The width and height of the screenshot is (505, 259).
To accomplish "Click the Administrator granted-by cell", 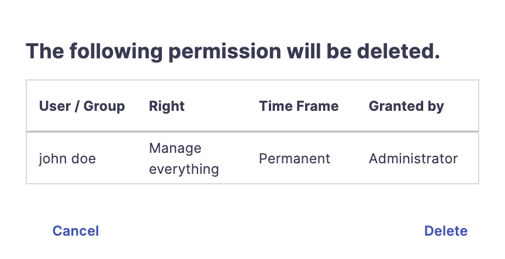I will (413, 159).
